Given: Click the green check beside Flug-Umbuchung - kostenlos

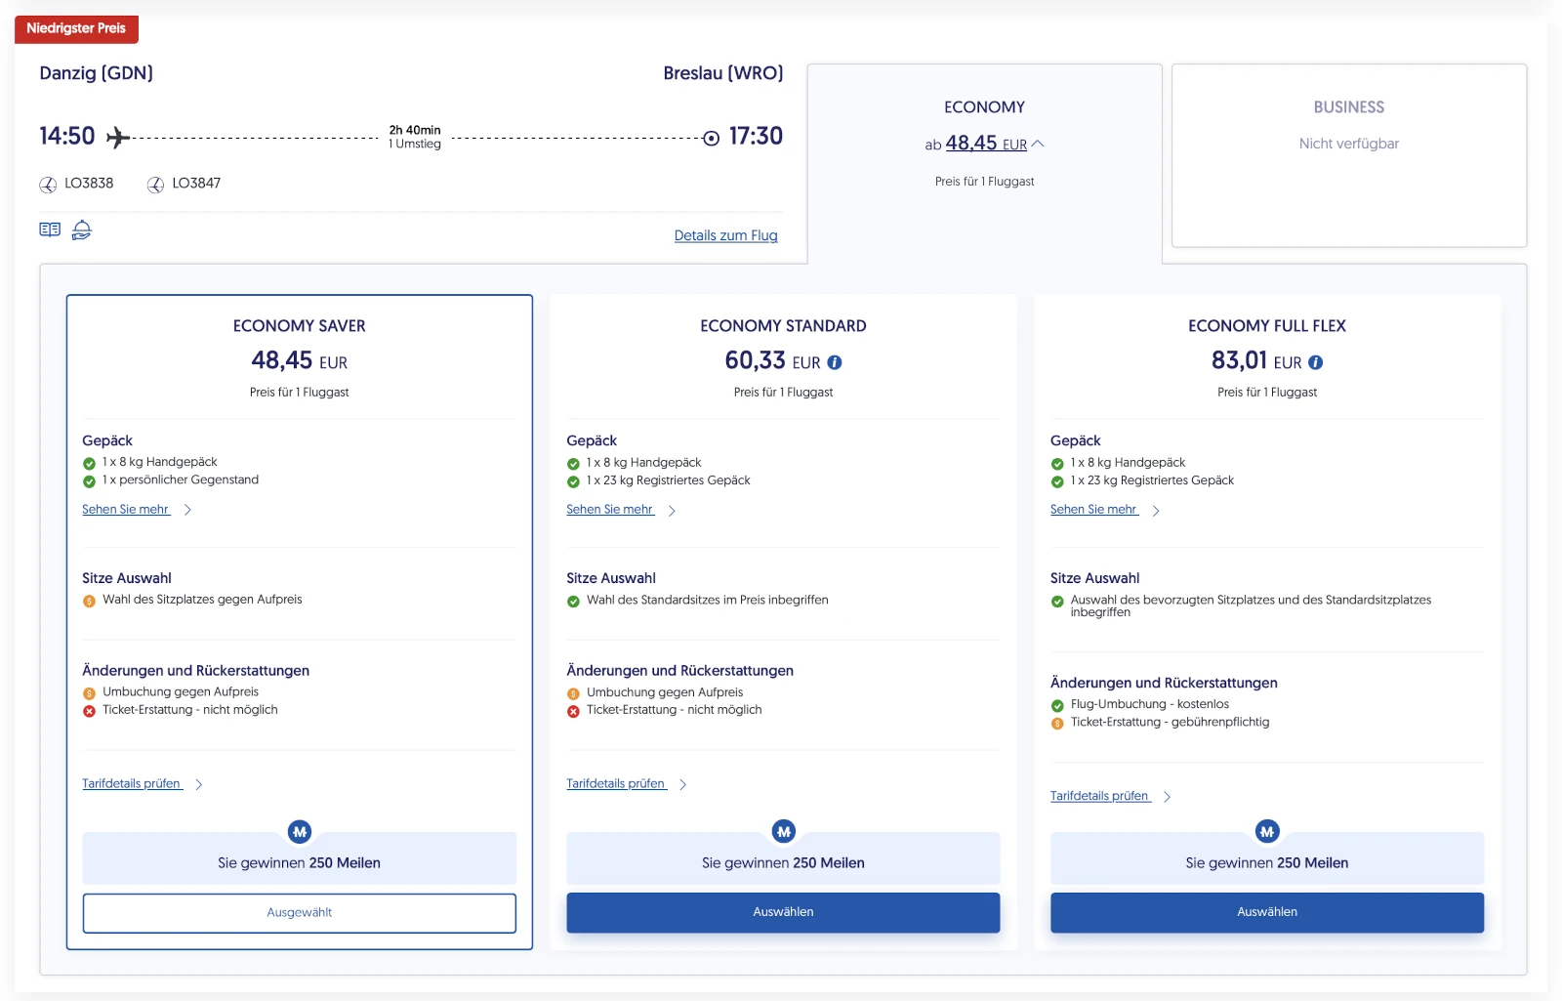Looking at the screenshot, I should click(1057, 706).
